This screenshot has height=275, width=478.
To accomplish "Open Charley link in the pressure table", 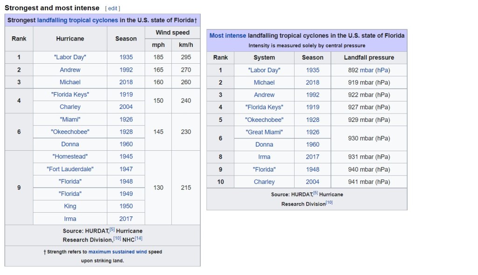I will (x=264, y=182).
